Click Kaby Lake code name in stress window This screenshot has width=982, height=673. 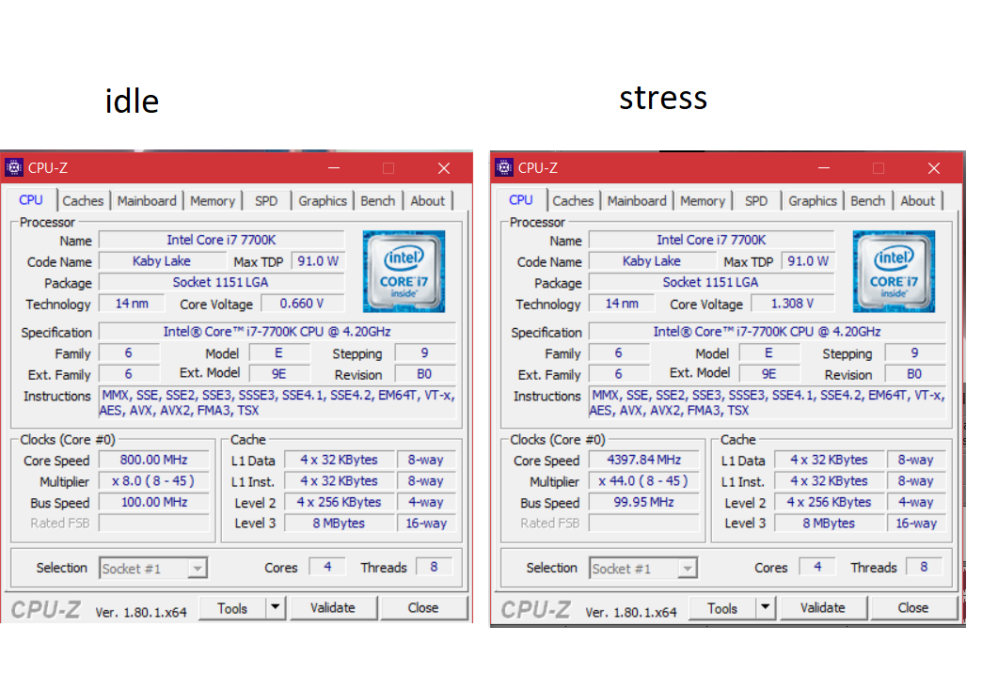pyautogui.click(x=651, y=261)
